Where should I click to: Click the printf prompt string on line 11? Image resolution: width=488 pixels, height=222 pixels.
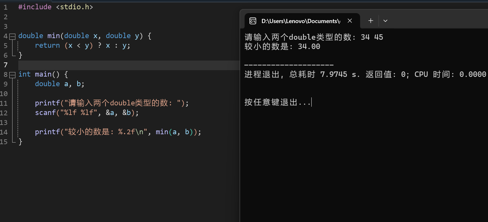tap(122, 103)
